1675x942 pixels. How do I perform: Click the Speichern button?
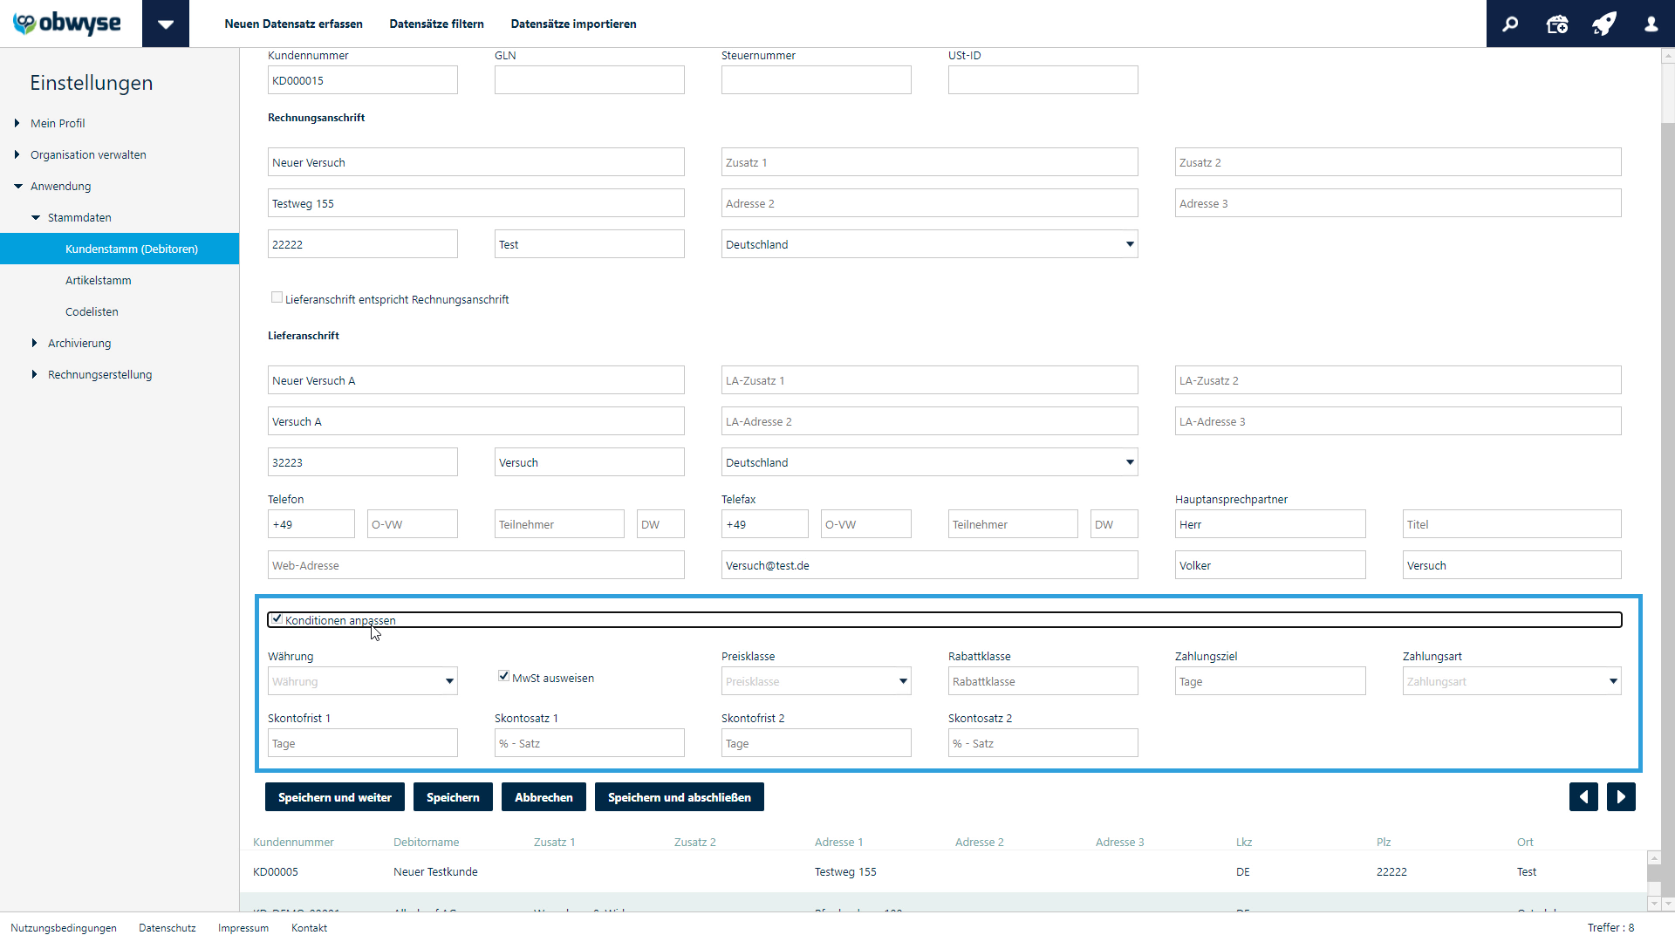(x=453, y=797)
